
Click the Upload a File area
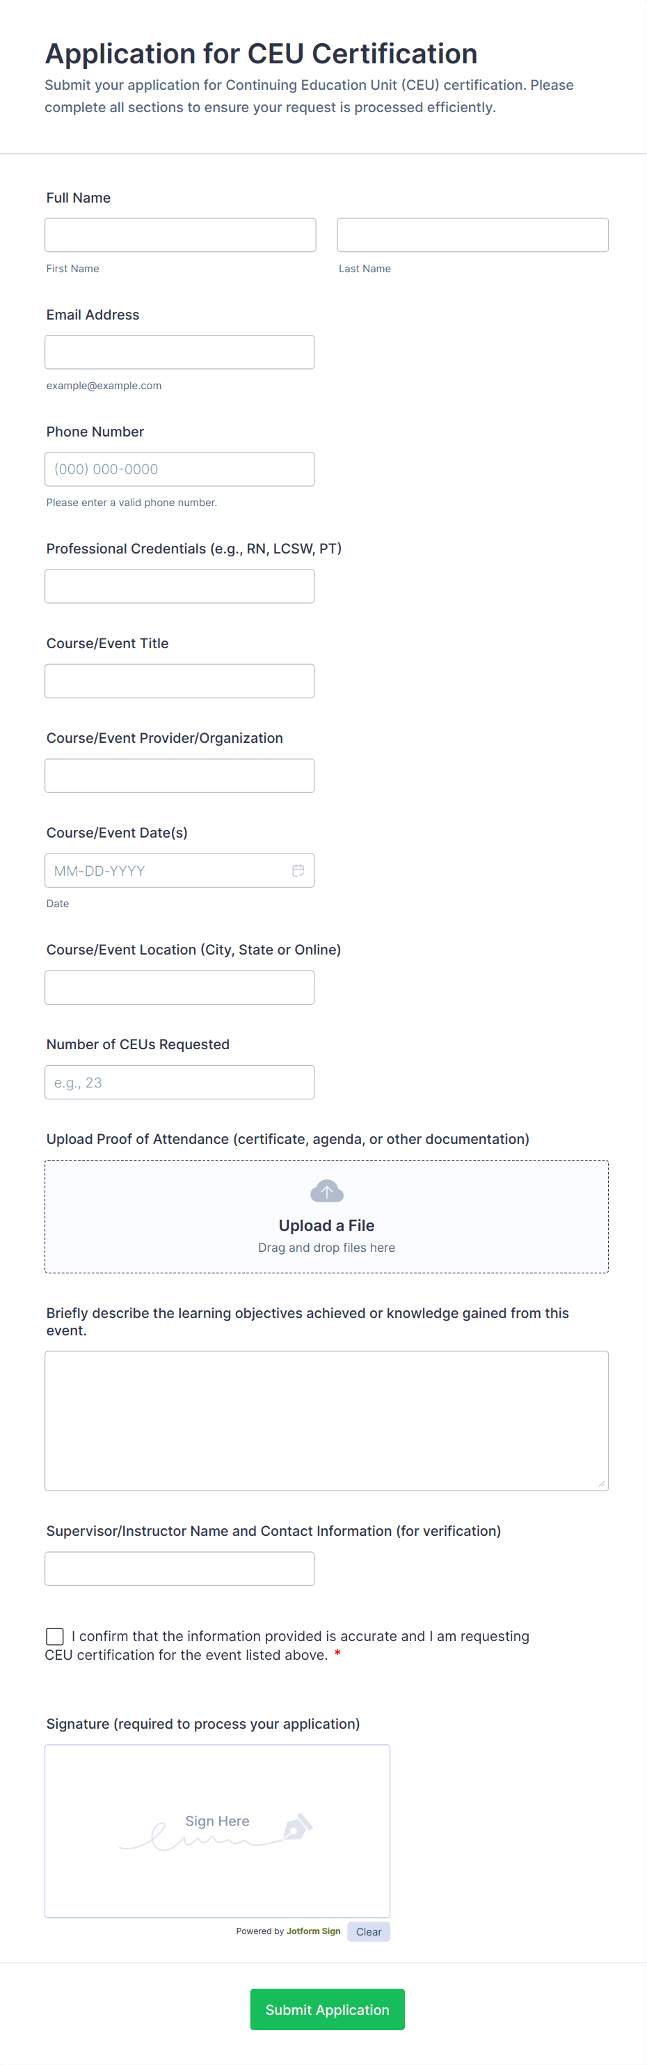326,1225
